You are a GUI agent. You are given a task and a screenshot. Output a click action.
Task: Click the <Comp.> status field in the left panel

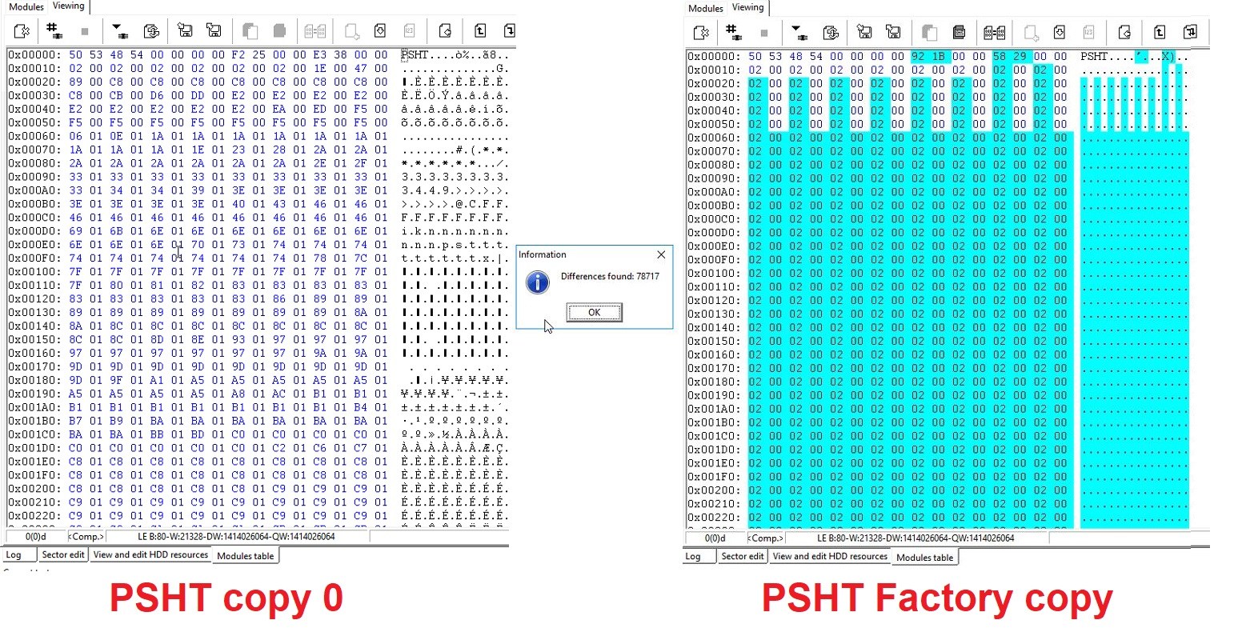(x=86, y=537)
